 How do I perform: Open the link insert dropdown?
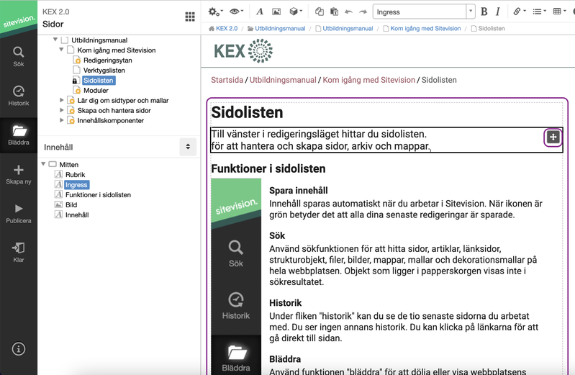pyautogui.click(x=520, y=12)
